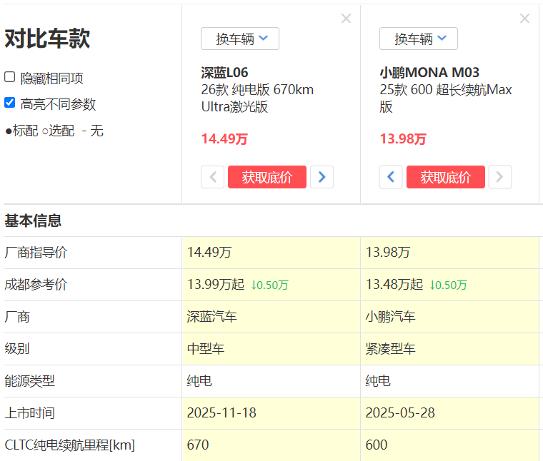This screenshot has height=461, width=543.
Task: Click the 13.48万起 reference price
Action: click(x=394, y=285)
